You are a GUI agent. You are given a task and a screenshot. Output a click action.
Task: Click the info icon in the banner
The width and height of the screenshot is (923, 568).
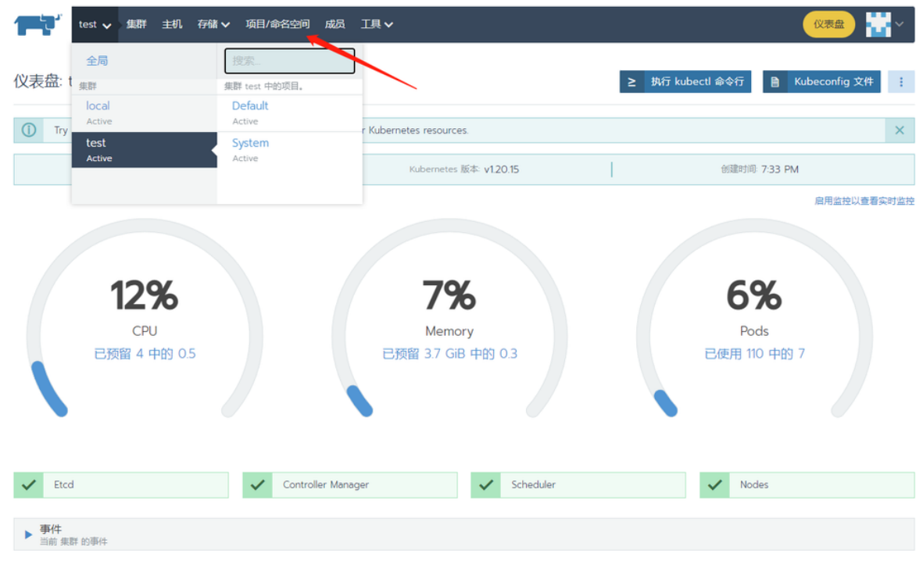point(29,130)
